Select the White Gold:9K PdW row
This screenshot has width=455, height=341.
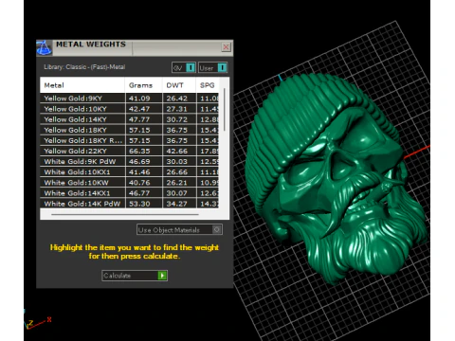coord(130,161)
